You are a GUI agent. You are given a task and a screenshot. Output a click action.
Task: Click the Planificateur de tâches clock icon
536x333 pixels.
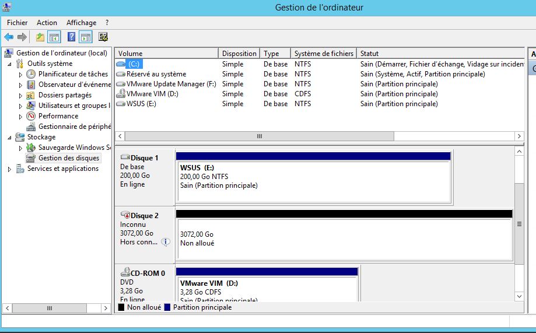(31, 74)
